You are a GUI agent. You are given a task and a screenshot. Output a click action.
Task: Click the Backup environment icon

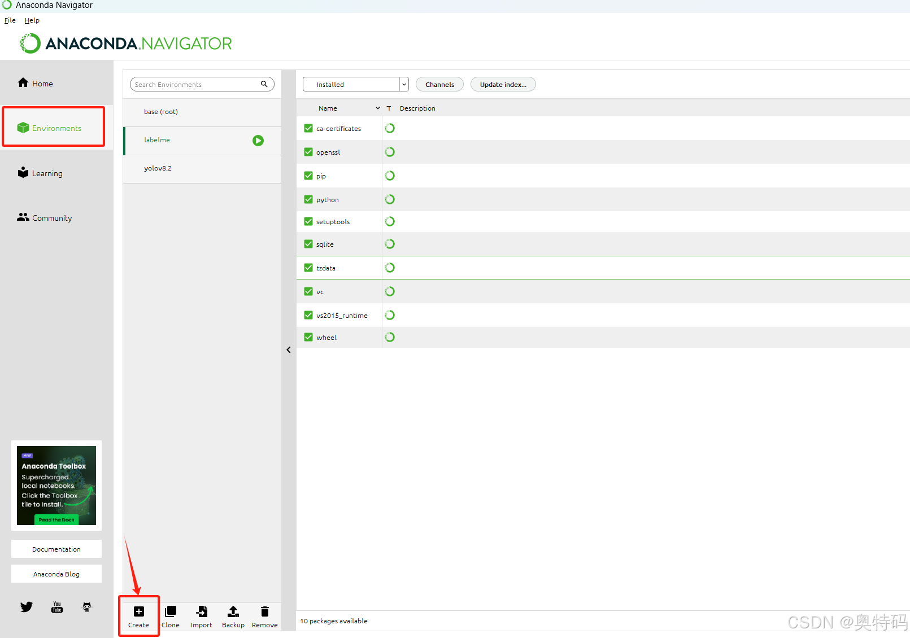pos(233,611)
